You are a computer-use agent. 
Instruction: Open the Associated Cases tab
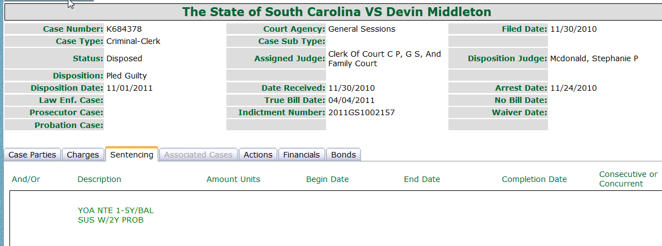[x=198, y=155]
